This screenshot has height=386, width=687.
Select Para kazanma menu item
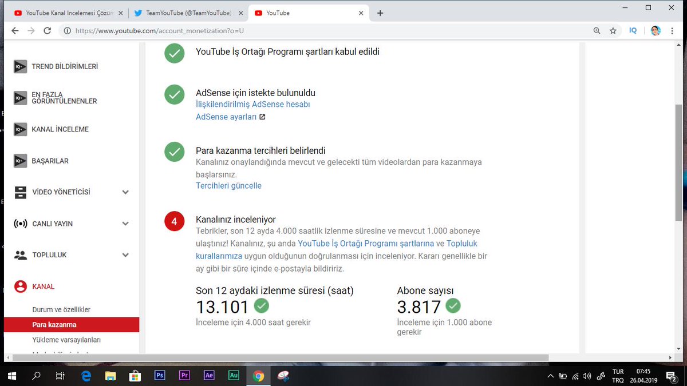pos(72,325)
